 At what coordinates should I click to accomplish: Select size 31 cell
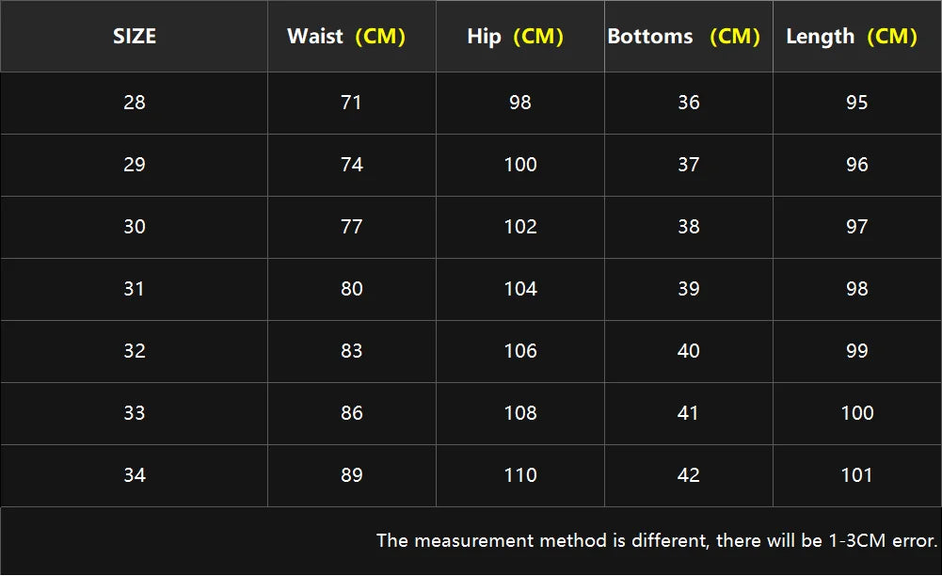point(135,289)
